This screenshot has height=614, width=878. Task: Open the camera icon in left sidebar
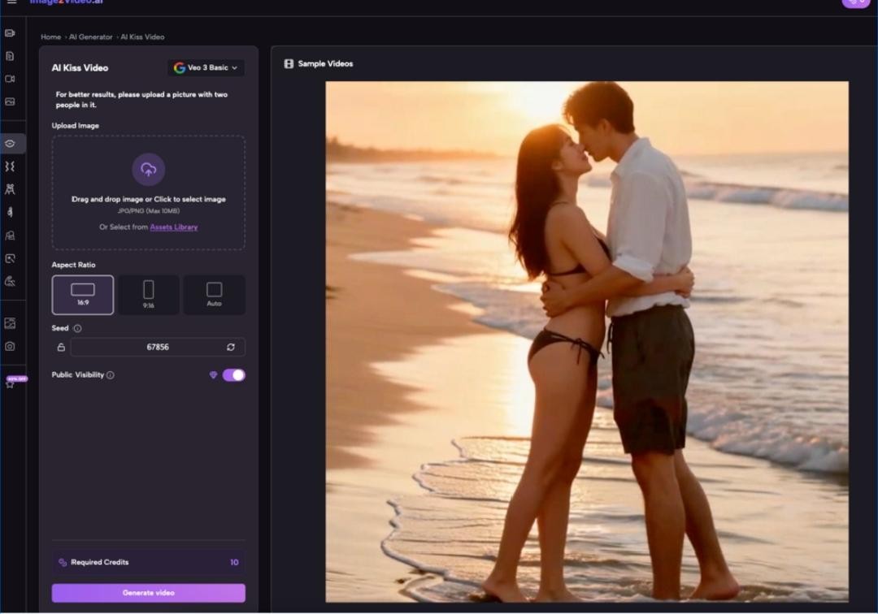10,346
